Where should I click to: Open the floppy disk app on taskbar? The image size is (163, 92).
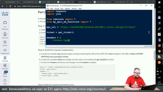pyautogui.click(x=159, y=17)
